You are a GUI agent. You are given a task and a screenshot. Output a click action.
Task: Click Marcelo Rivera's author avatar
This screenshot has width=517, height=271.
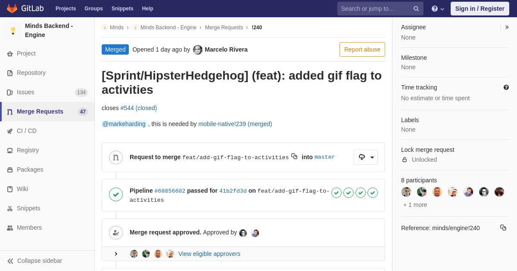(x=198, y=49)
